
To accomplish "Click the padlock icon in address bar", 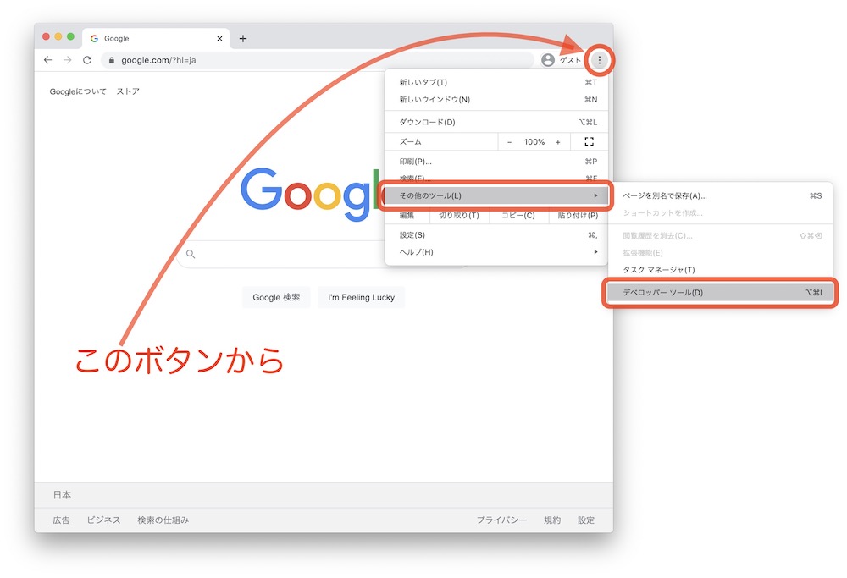I will [111, 60].
